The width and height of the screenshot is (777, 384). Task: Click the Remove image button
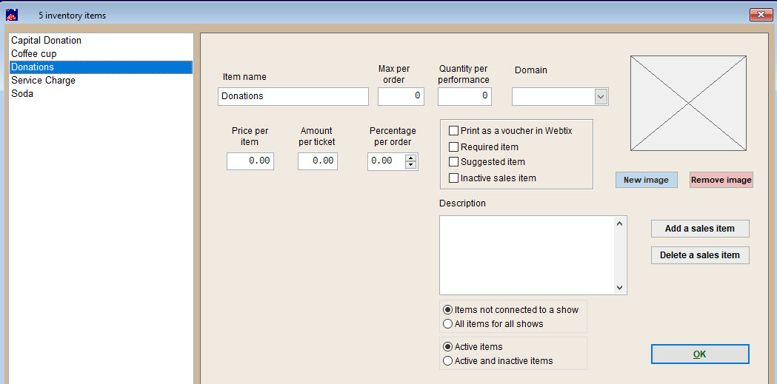721,180
